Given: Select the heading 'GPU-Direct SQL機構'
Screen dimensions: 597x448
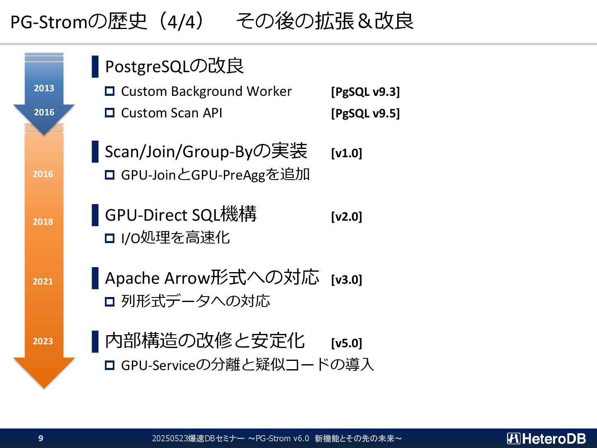Looking at the screenshot, I should coord(181,214).
